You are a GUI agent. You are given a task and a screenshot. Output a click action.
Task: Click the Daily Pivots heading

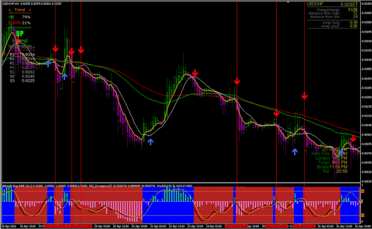(x=22, y=47)
